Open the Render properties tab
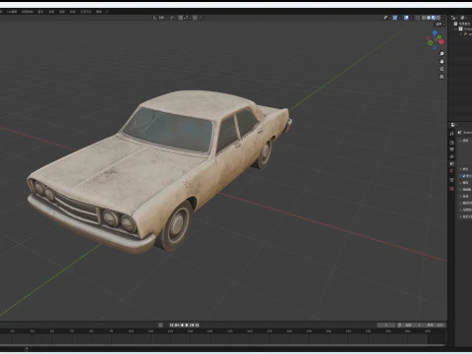Screen dimensions: 472x354 click(451, 143)
